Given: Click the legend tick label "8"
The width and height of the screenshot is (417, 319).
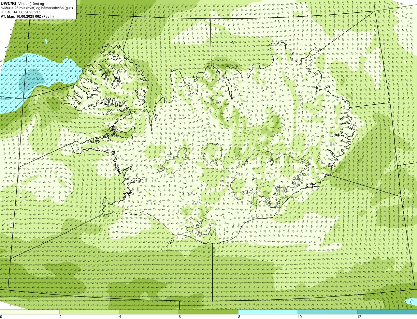Looking at the screenshot, I should pos(239,317).
